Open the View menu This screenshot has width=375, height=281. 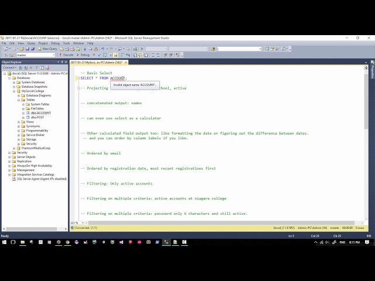click(21, 43)
